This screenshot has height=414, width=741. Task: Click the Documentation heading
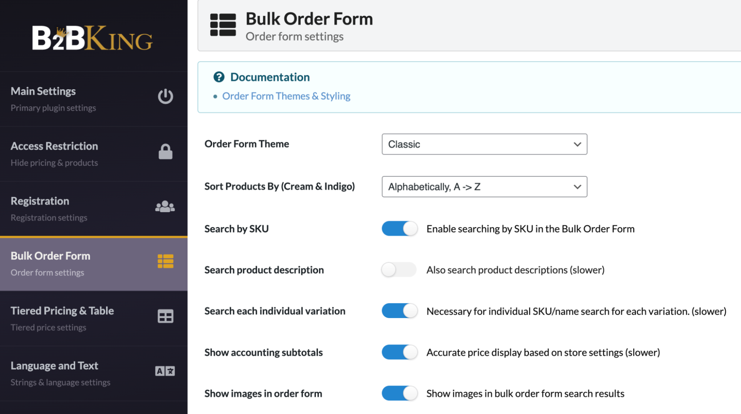click(x=270, y=77)
